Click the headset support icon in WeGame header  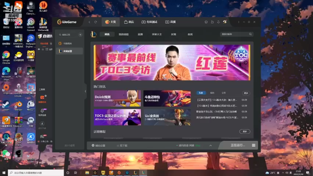206,22
